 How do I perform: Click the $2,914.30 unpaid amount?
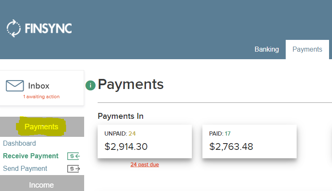126,147
